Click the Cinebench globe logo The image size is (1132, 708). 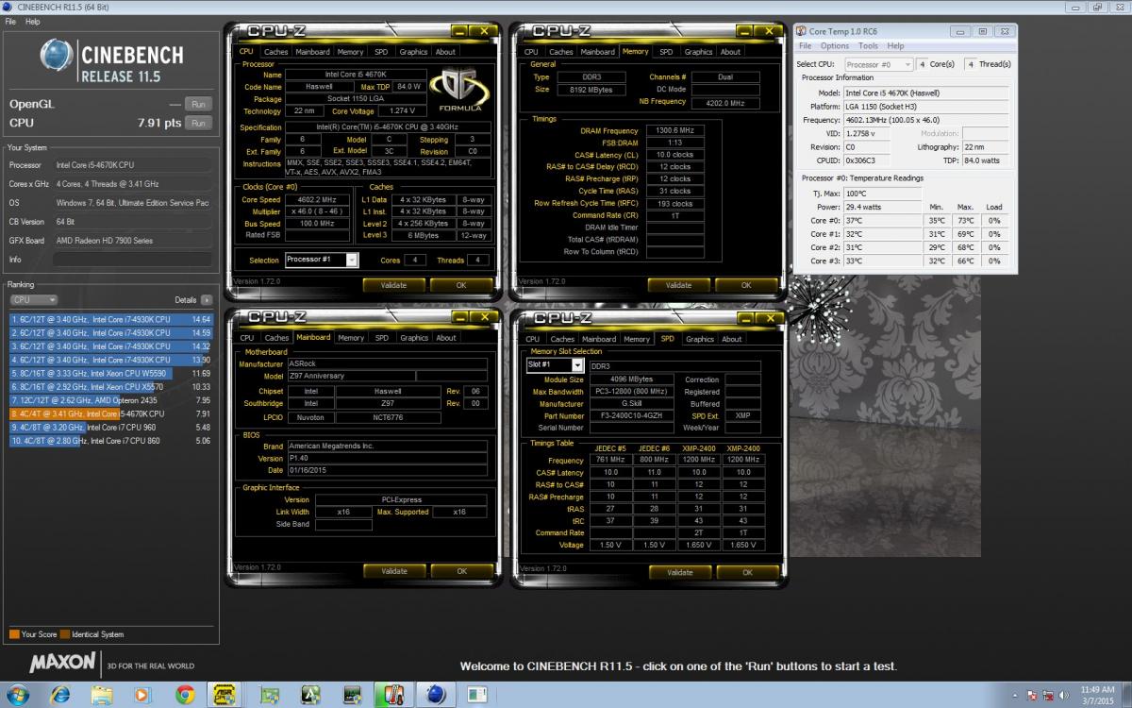coord(56,56)
